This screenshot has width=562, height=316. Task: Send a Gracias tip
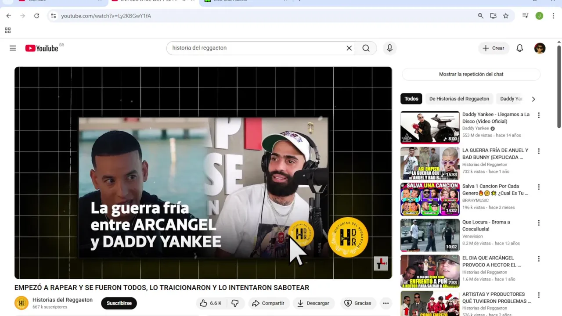click(358, 303)
